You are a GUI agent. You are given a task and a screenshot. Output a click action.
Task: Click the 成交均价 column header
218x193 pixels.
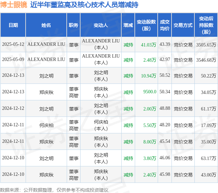(165, 25)
